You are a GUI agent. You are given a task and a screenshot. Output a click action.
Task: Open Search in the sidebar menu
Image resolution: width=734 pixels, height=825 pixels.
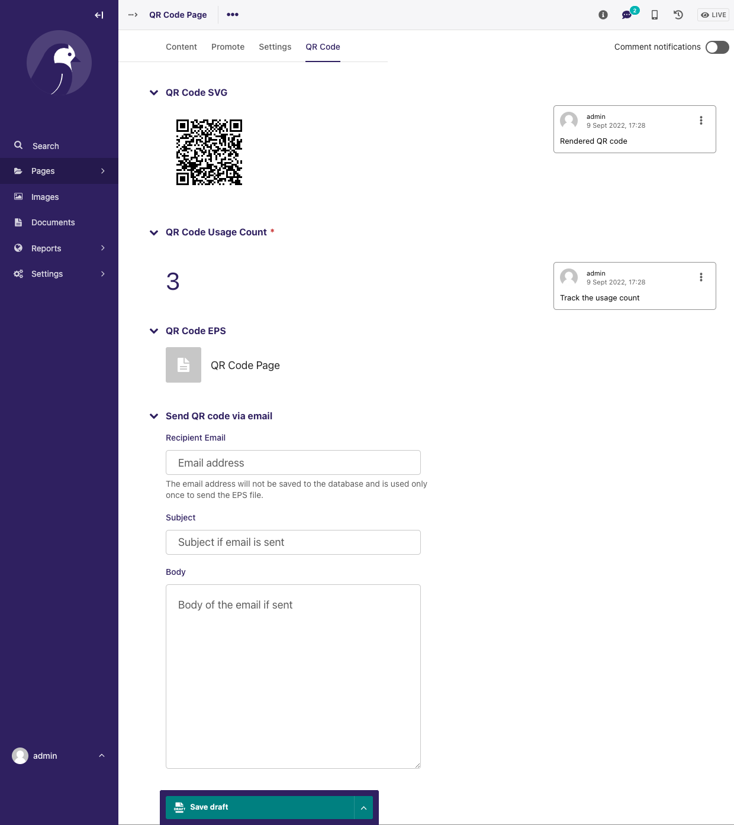[x=59, y=145]
